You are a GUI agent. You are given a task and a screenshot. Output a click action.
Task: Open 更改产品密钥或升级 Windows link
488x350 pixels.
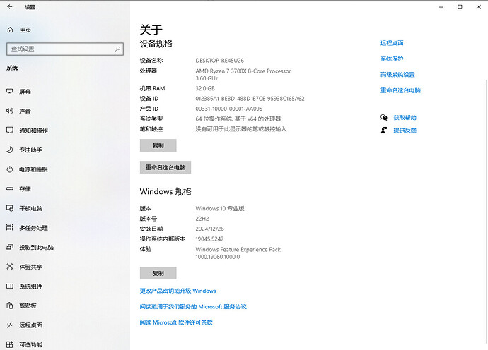[x=178, y=291]
